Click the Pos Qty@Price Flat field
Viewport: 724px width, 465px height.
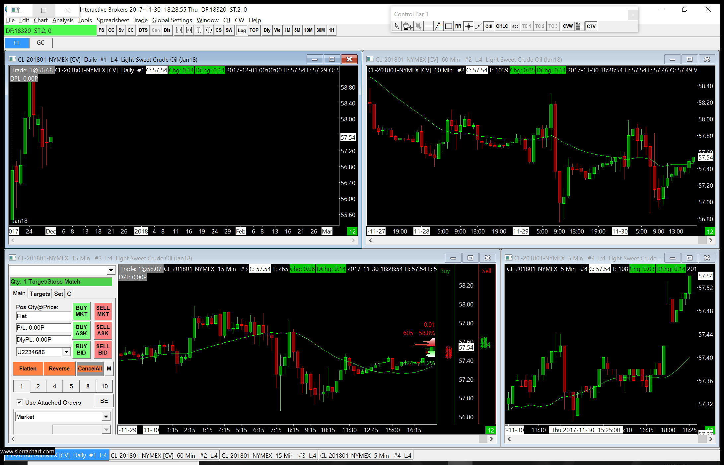click(43, 316)
